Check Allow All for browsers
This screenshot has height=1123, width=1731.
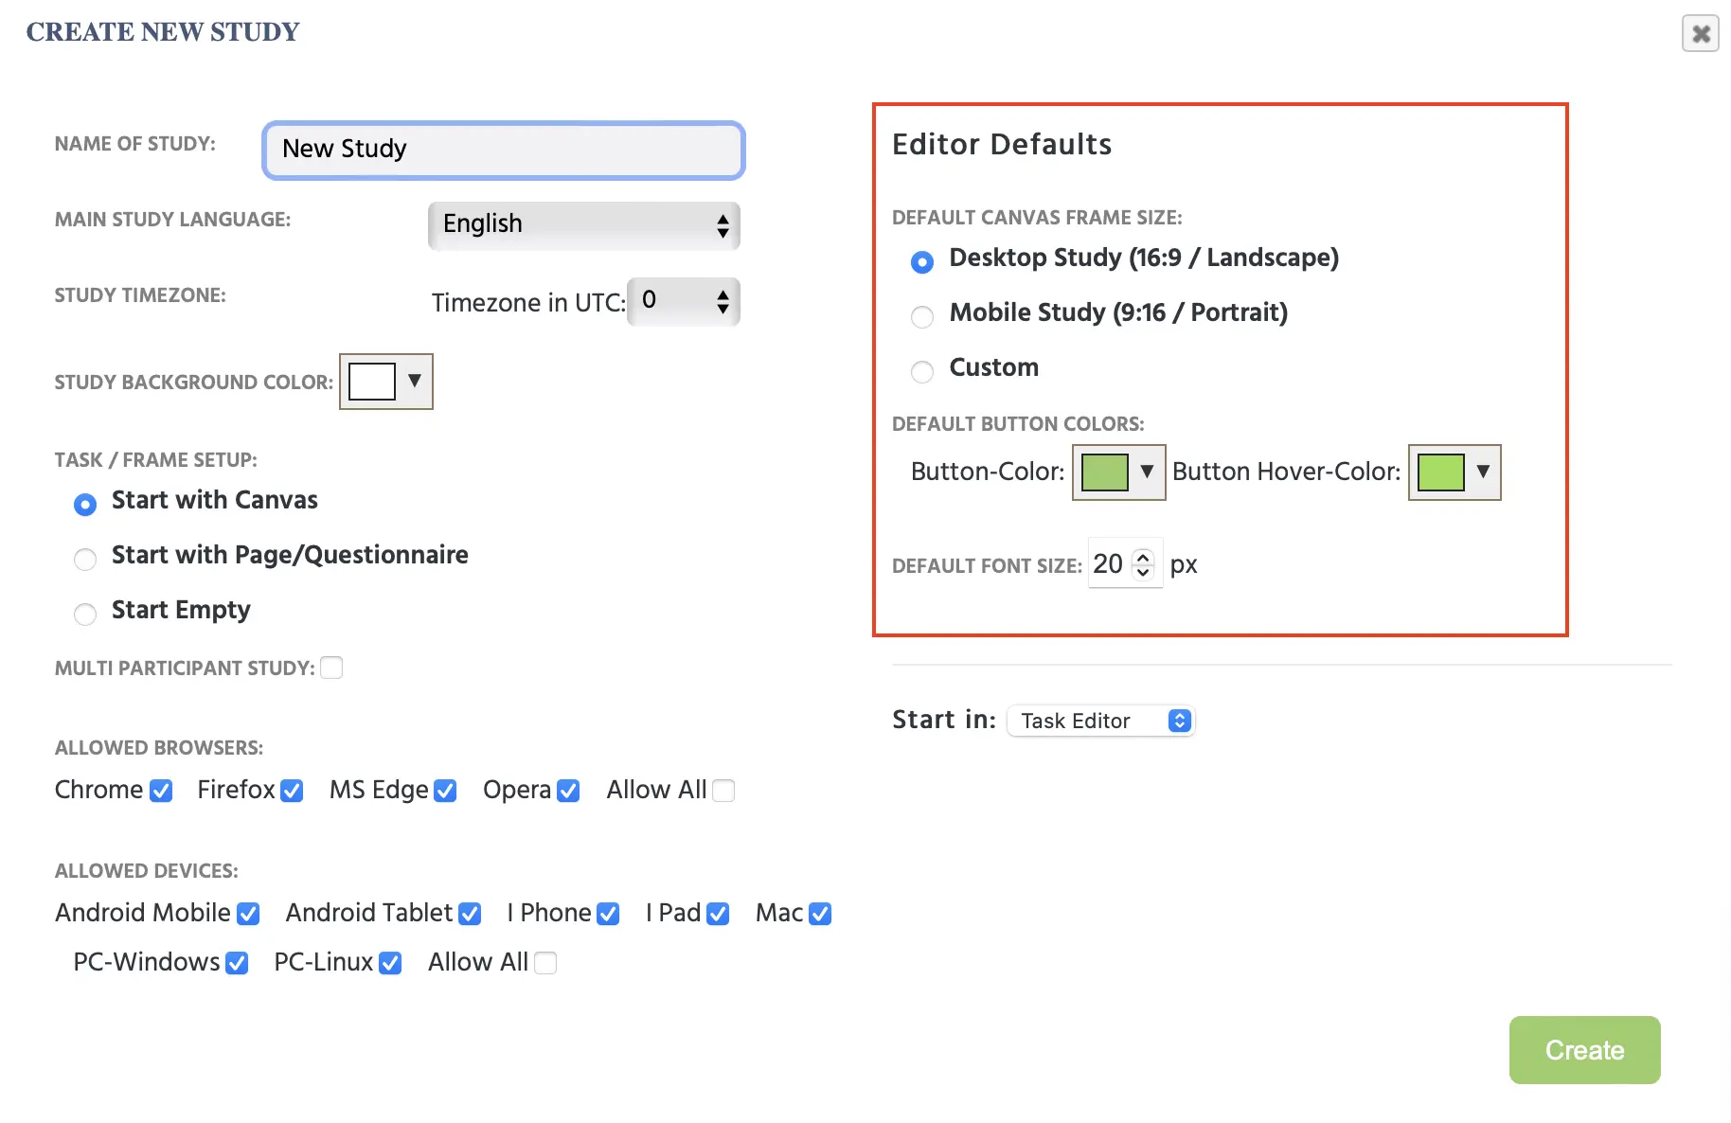[723, 790]
